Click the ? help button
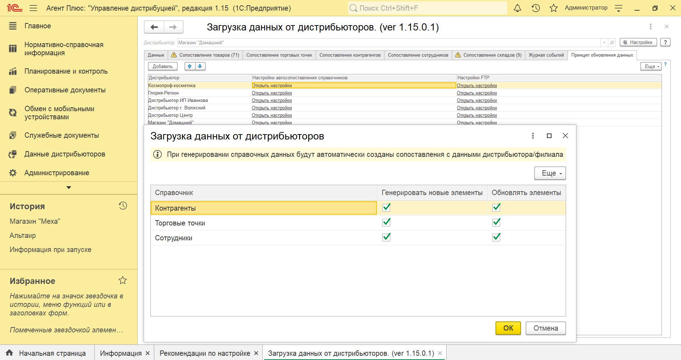This screenshot has width=681, height=360. [665, 42]
